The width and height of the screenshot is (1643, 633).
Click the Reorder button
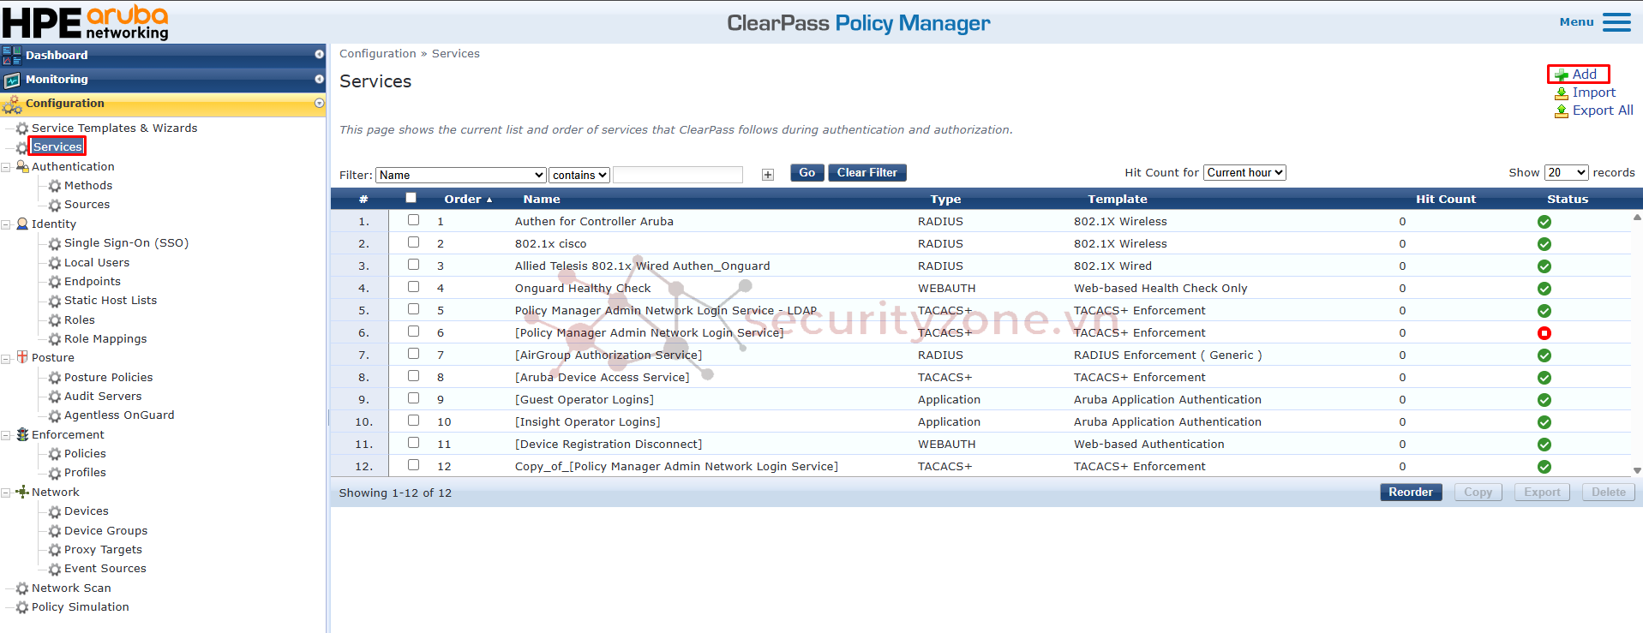click(1411, 493)
